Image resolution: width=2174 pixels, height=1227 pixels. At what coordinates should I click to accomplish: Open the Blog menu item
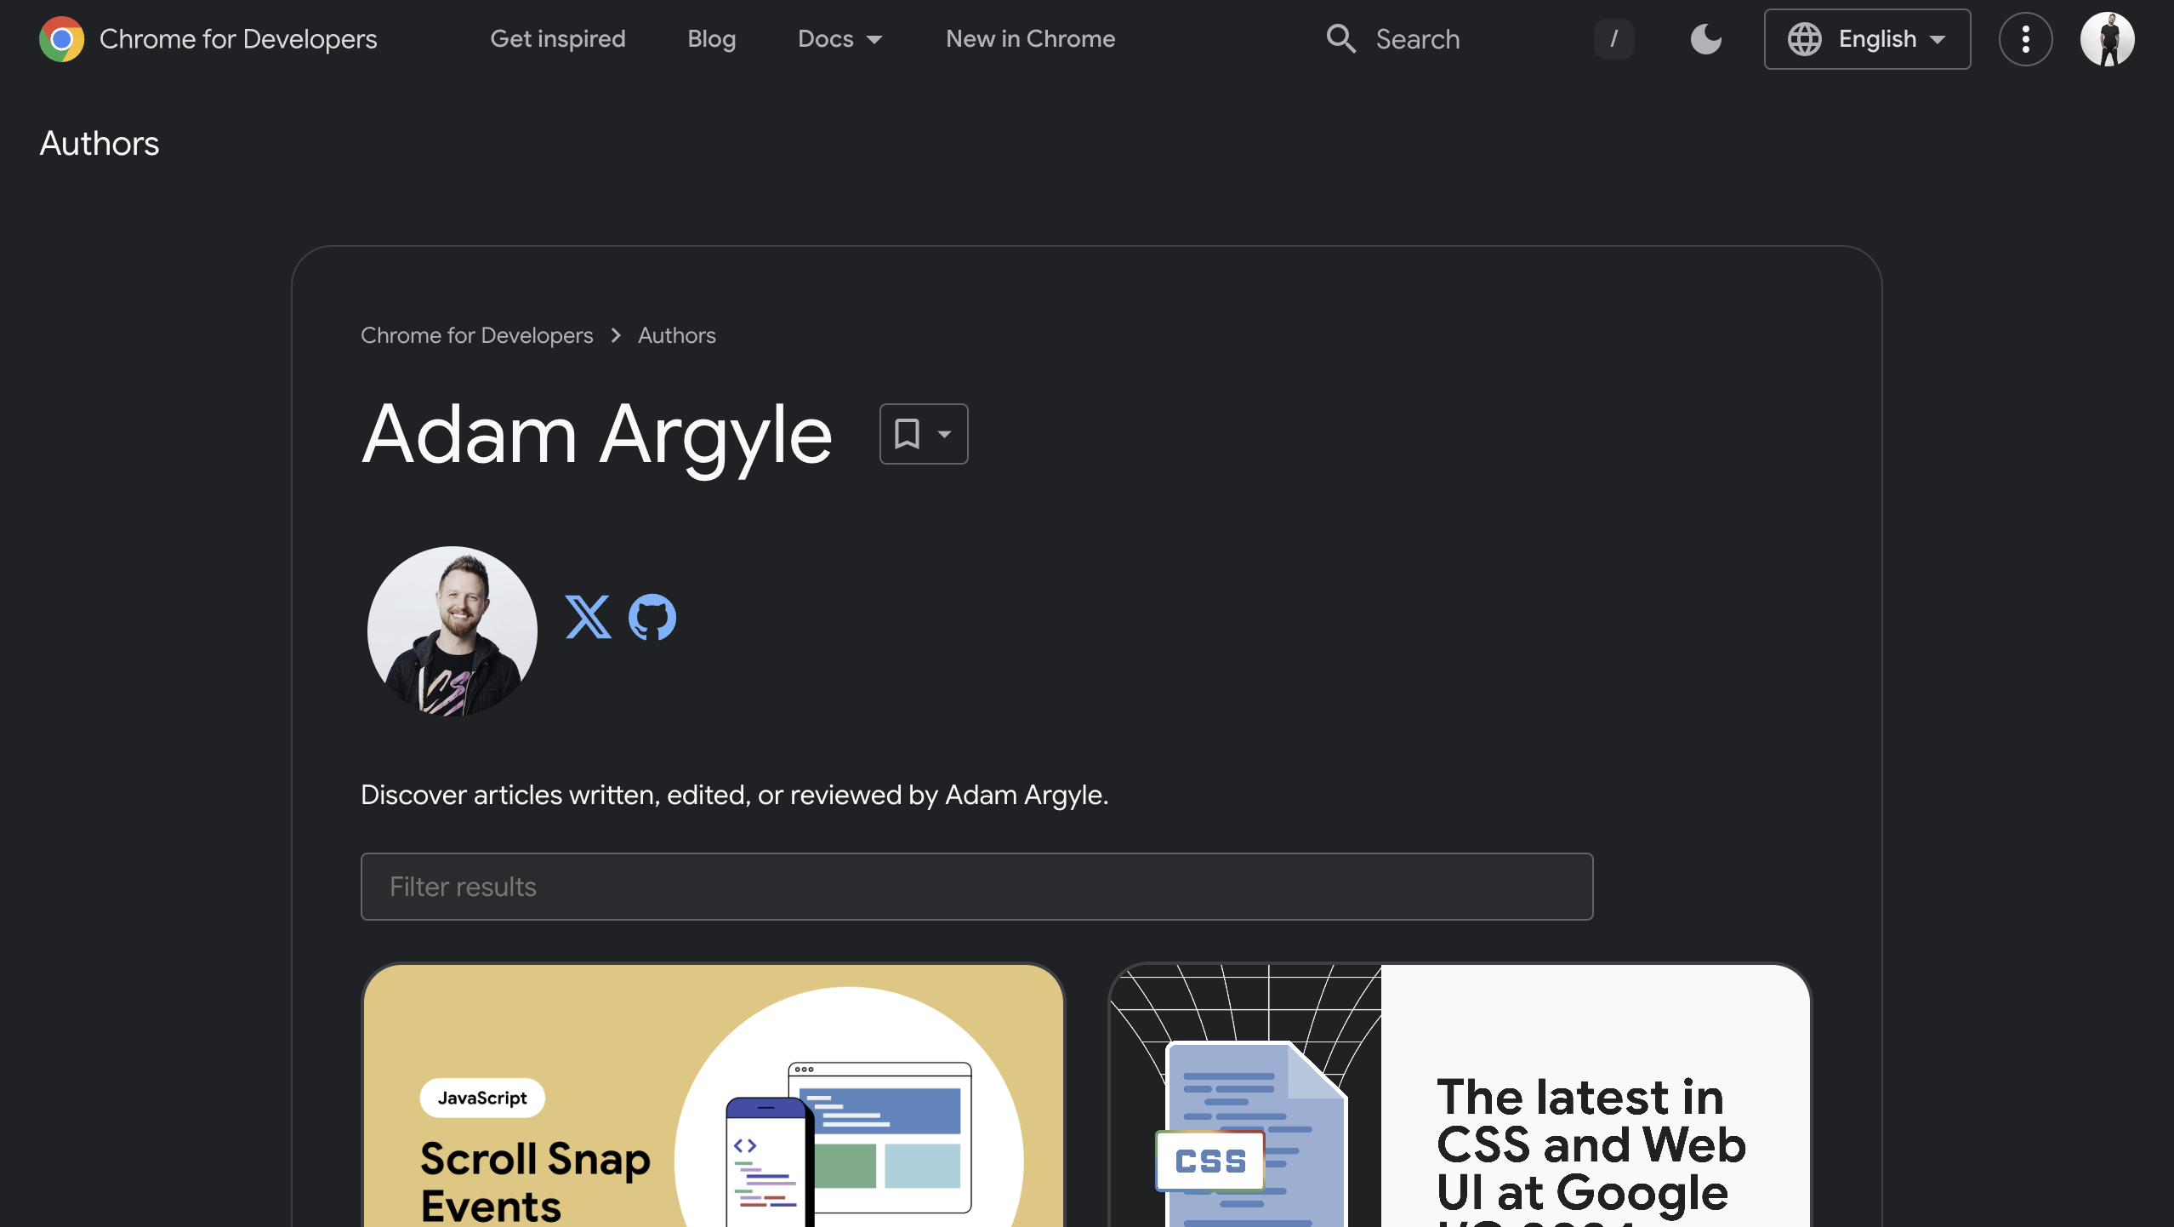[711, 39]
